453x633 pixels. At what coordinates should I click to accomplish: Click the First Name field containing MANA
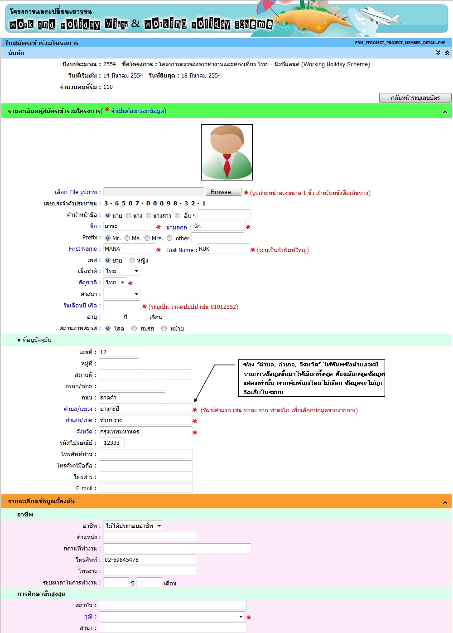[x=130, y=248]
